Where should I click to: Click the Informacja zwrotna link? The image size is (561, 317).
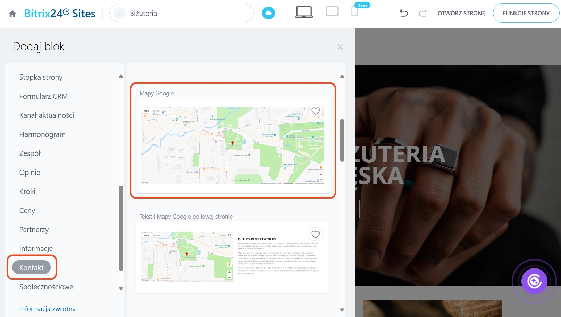(x=48, y=309)
